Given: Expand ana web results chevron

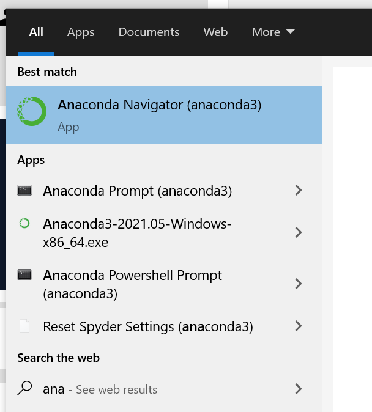Looking at the screenshot, I should 299,389.
